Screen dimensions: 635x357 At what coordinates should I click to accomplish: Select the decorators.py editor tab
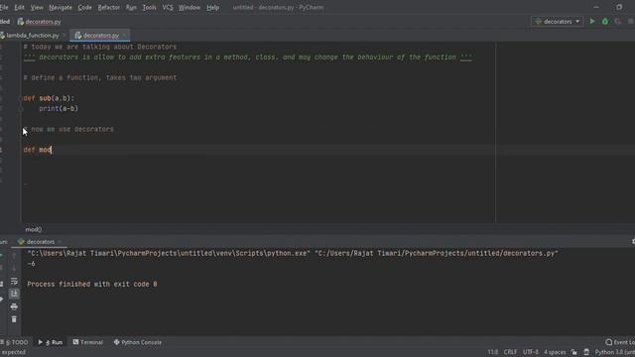[x=100, y=36]
